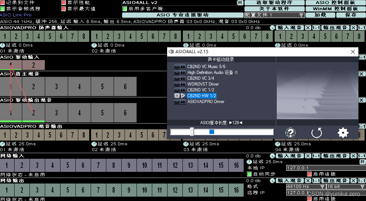Click gain knob in 网络输出 header row

pos(272,181)
